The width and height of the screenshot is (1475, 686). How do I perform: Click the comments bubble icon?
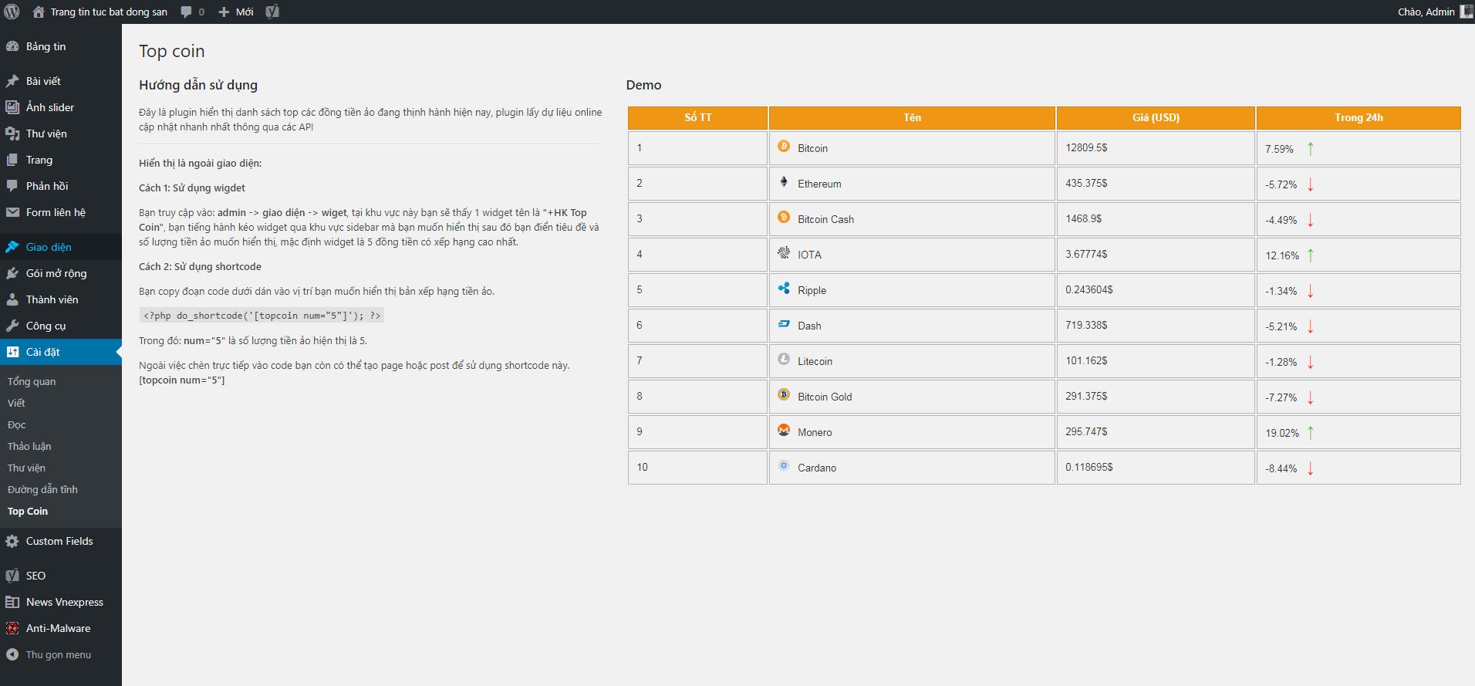click(x=187, y=12)
